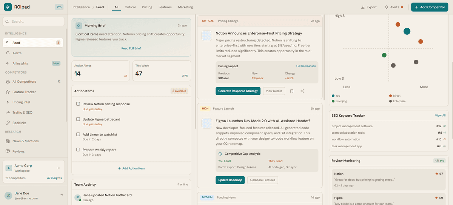The width and height of the screenshot is (453, 205).
Task: Switch to the Critical tab
Action: 130,7
